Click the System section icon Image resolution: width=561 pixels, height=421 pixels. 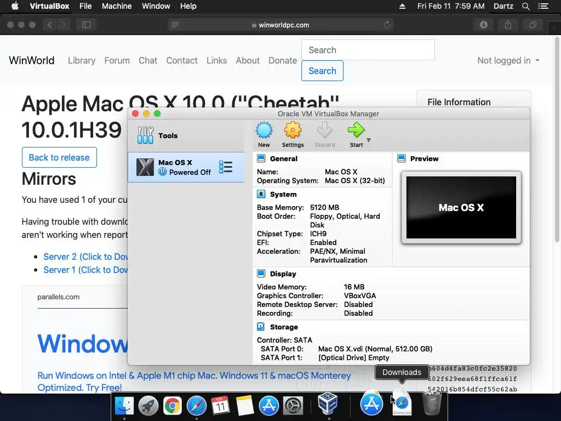coord(261,194)
